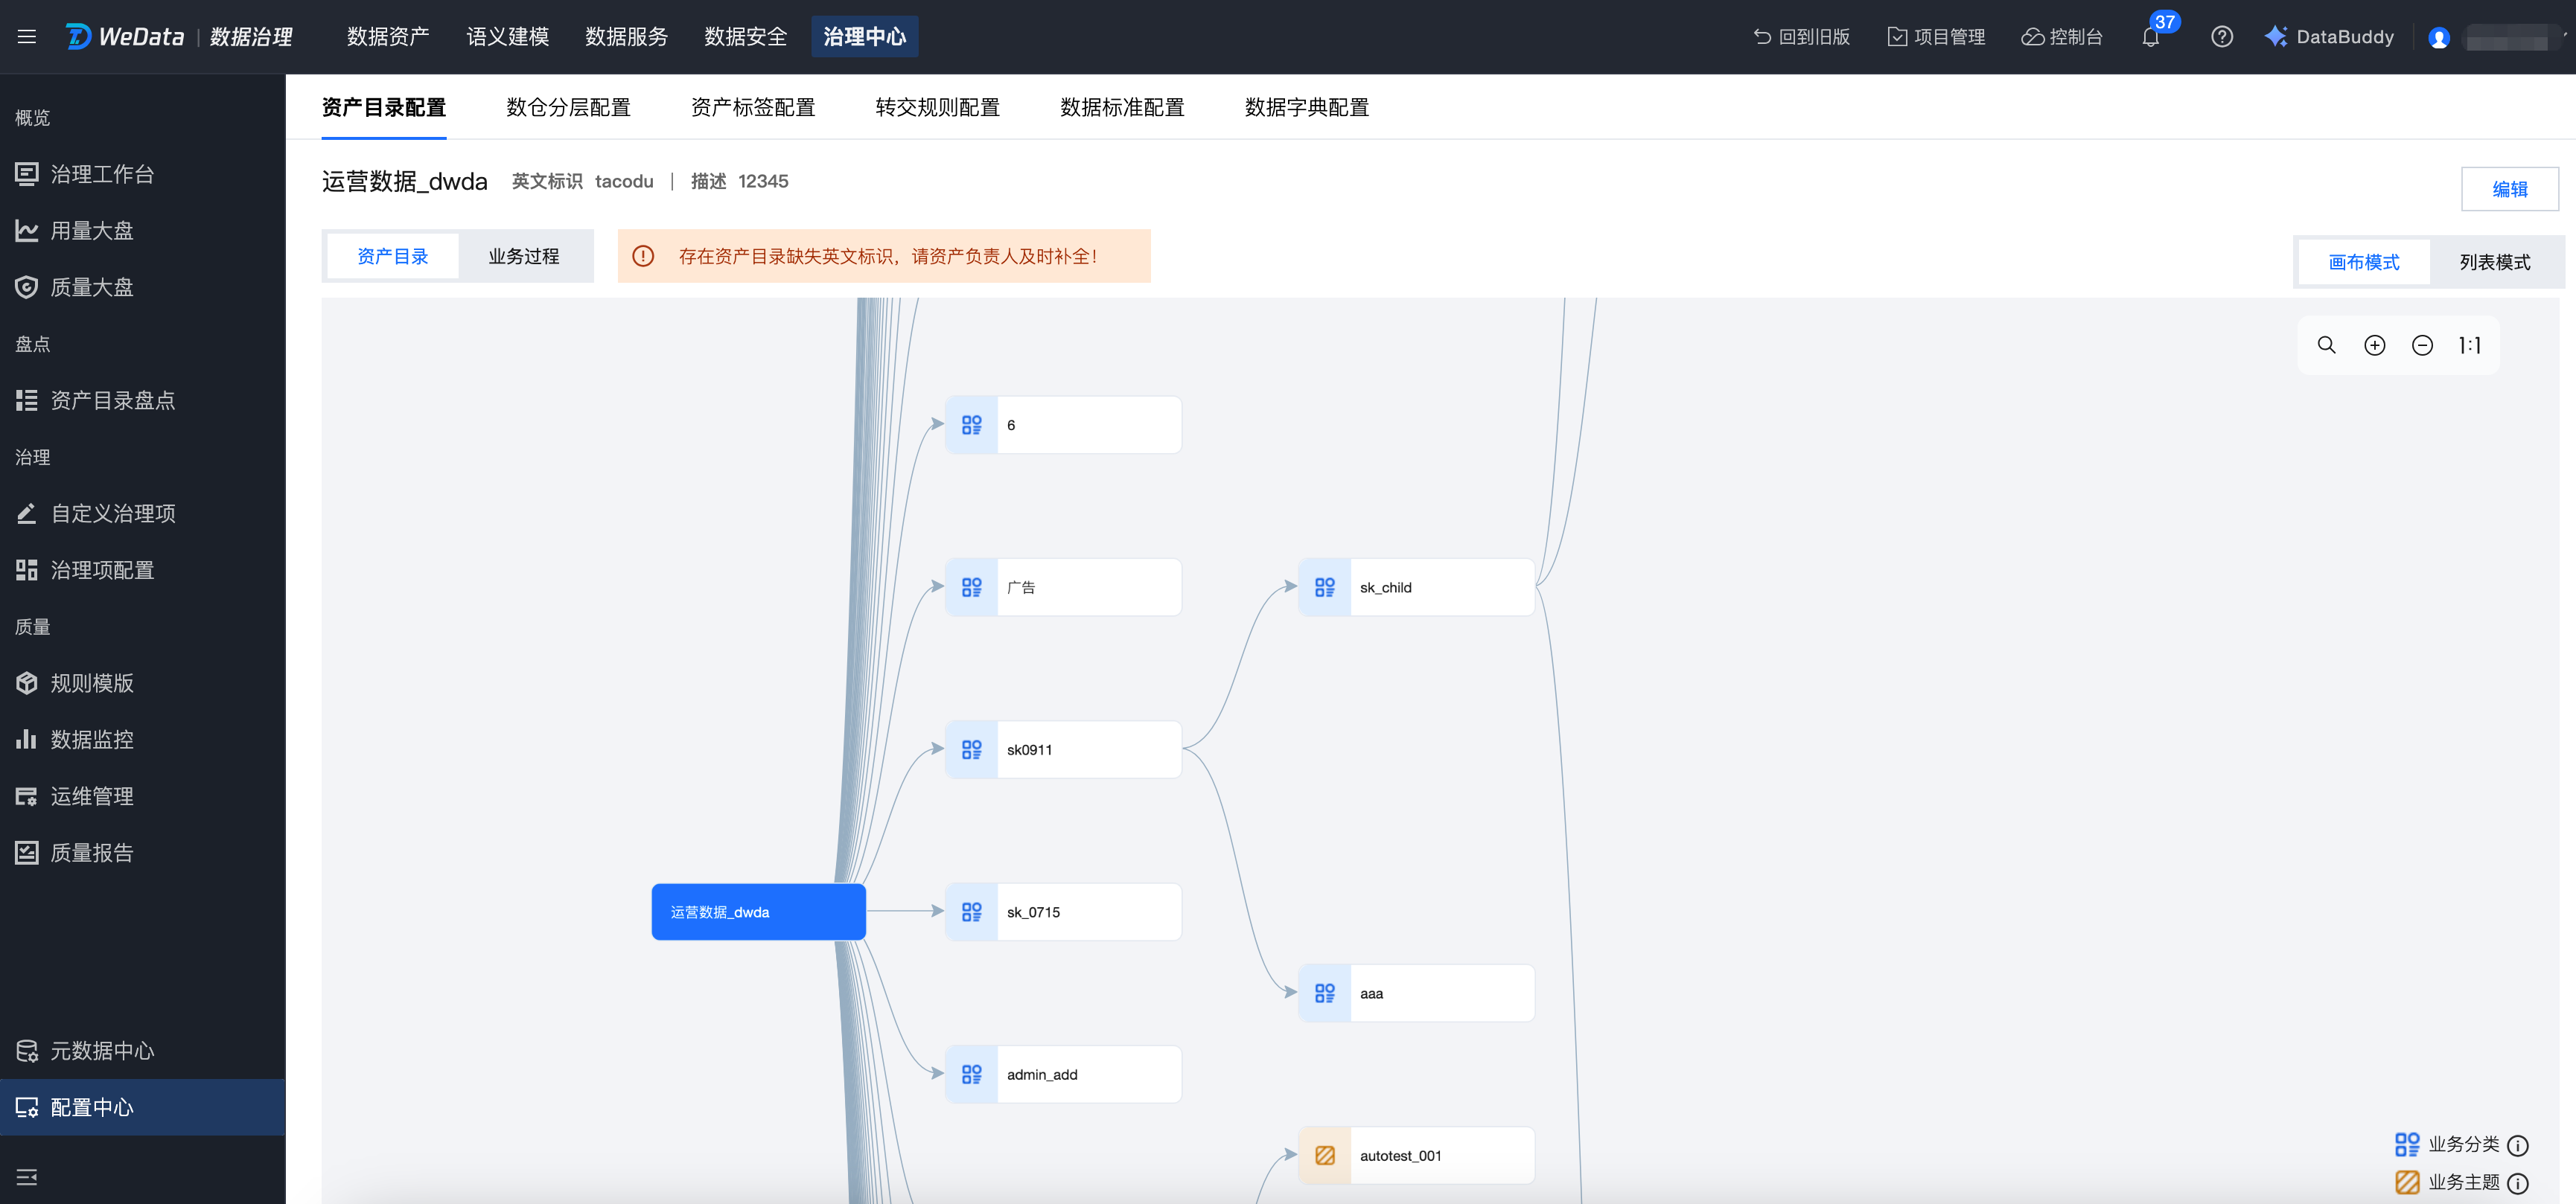Open 数据资产 in the top menu
This screenshot has height=1204, width=2576.
[388, 37]
